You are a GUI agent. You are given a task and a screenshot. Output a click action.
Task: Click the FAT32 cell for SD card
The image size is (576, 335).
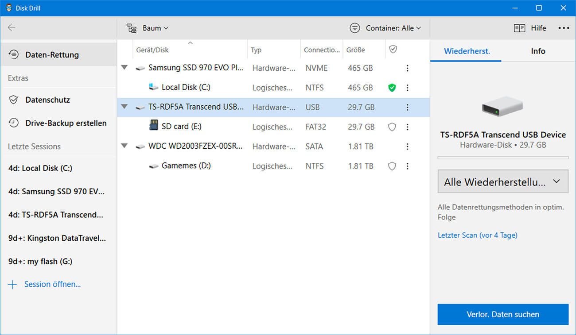pos(315,127)
